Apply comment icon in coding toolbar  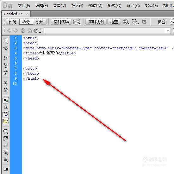(6, 132)
